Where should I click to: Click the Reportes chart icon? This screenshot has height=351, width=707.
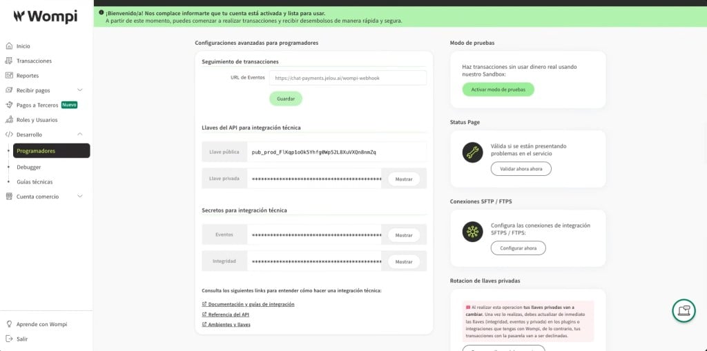[9, 76]
